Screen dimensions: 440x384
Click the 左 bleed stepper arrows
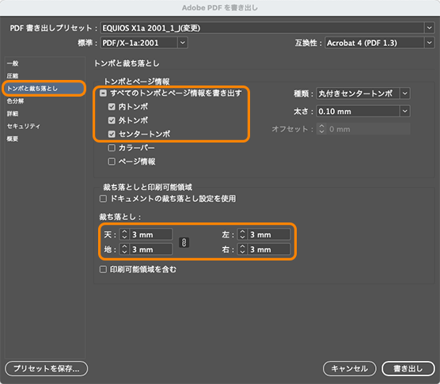tap(242, 234)
